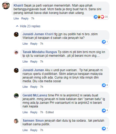Open Tanak Mindahu Rungus's avatar
Screen dimensions: 116x134
click(16, 52)
